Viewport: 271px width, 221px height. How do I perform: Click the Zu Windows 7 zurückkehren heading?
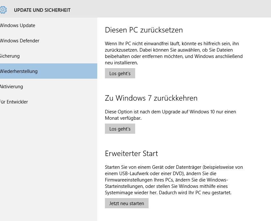[151, 98]
